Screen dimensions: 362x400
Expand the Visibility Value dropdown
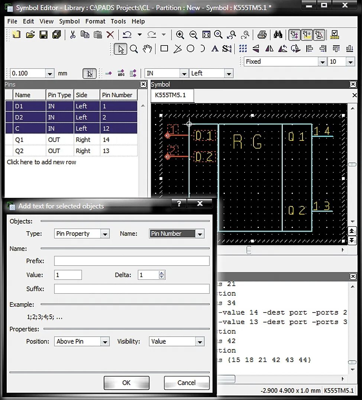[200, 342]
